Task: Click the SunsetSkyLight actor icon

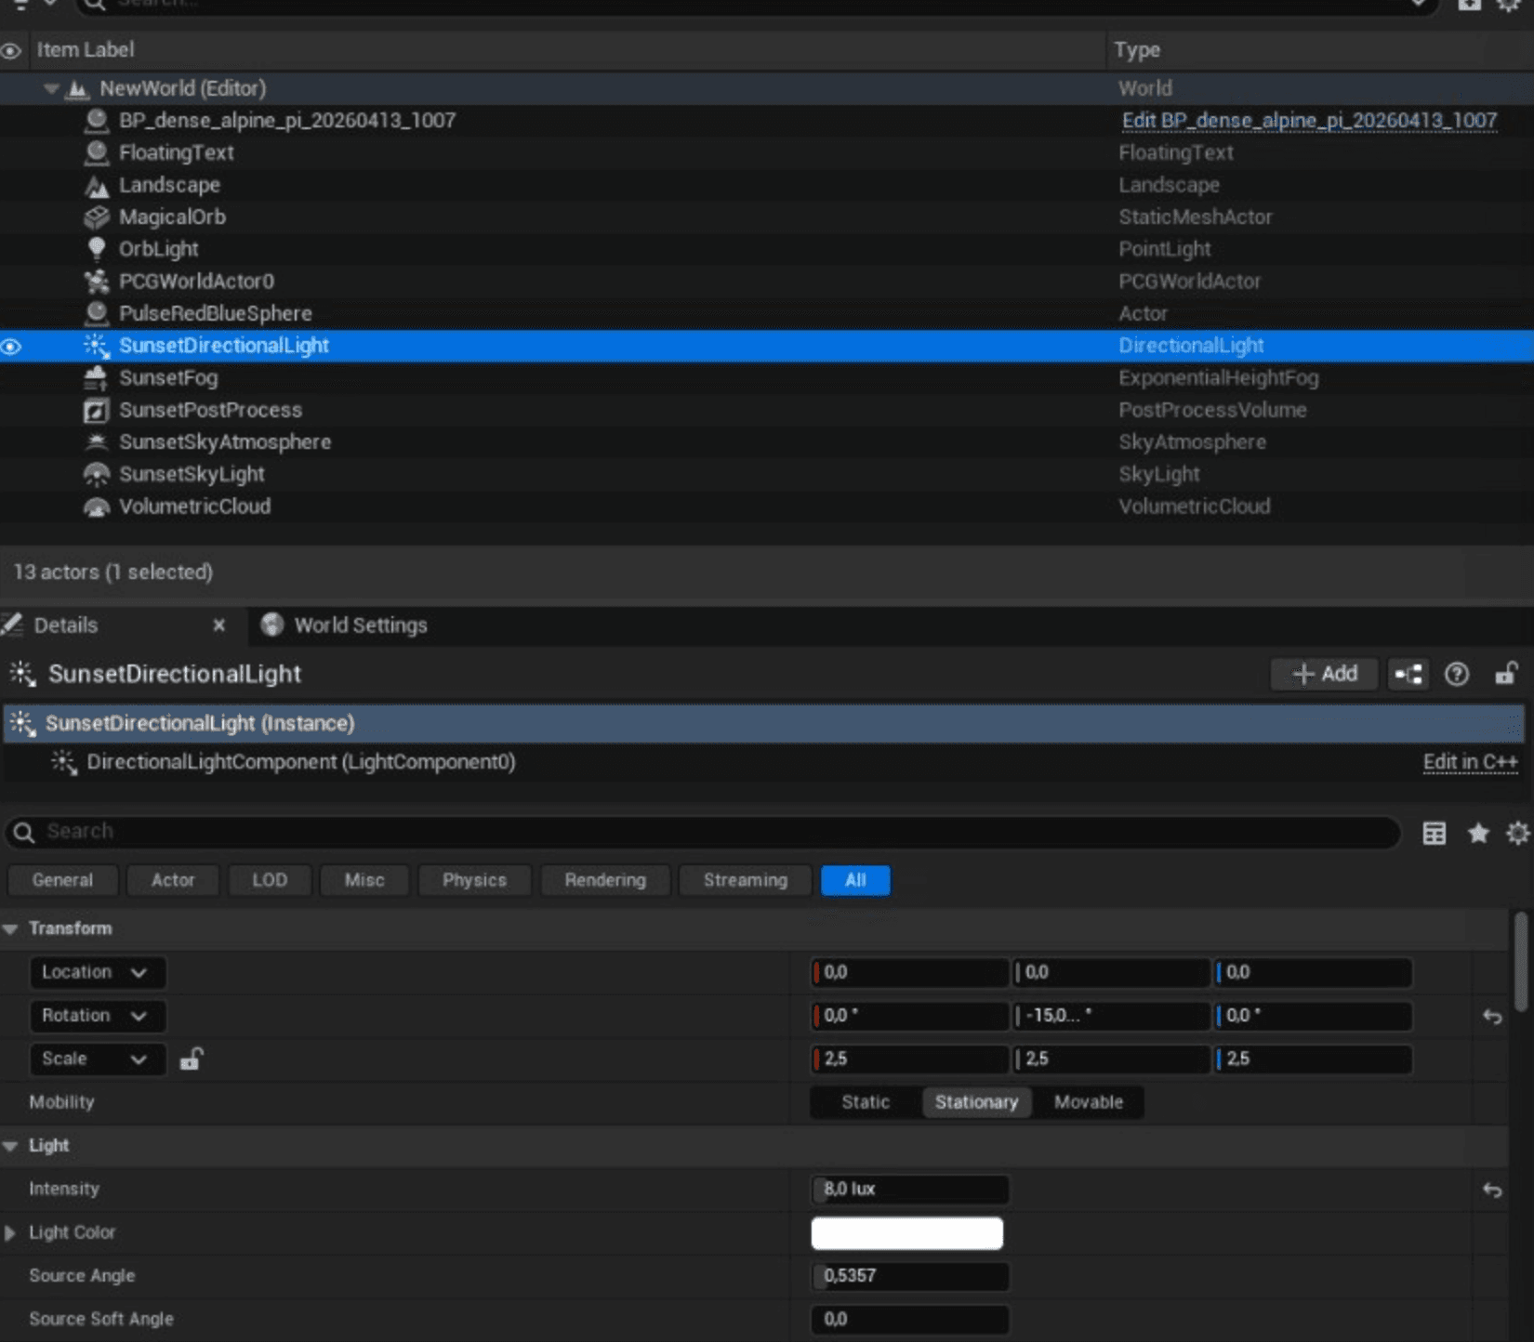Action: [96, 475]
